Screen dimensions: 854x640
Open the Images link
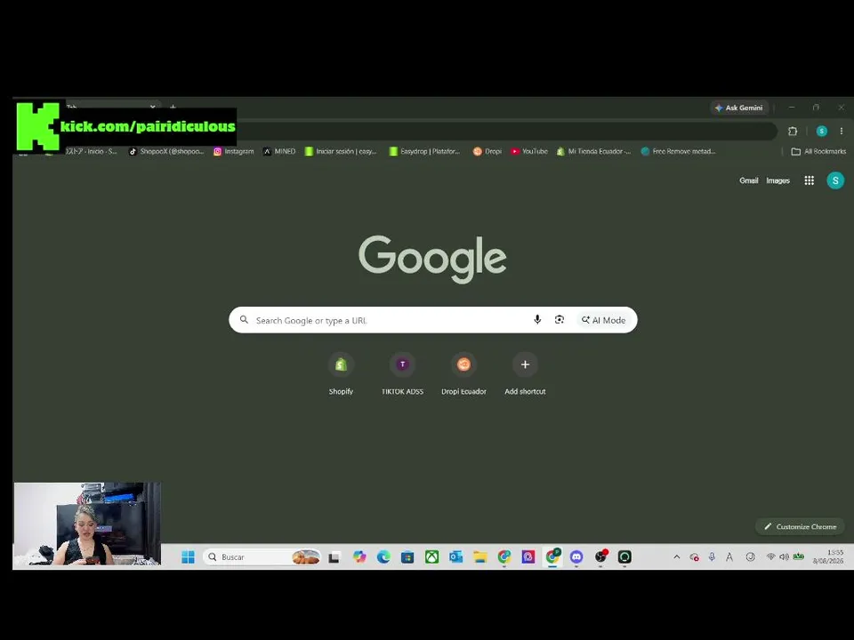coord(777,180)
